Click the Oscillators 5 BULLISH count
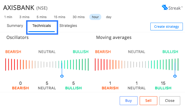The image size is (185, 108). [73, 86]
